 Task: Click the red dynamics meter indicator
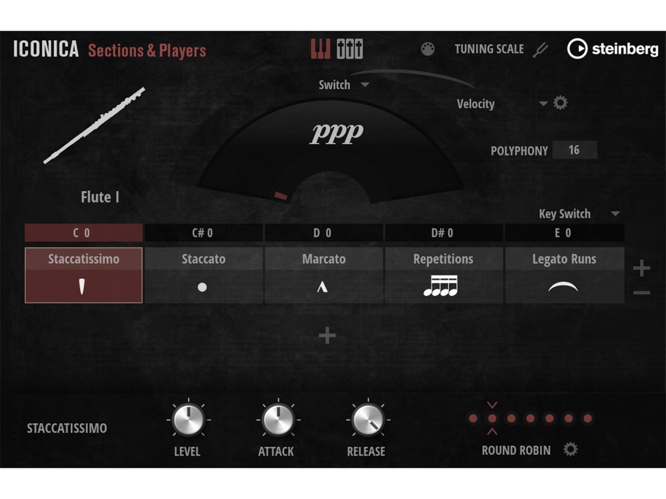point(281,196)
